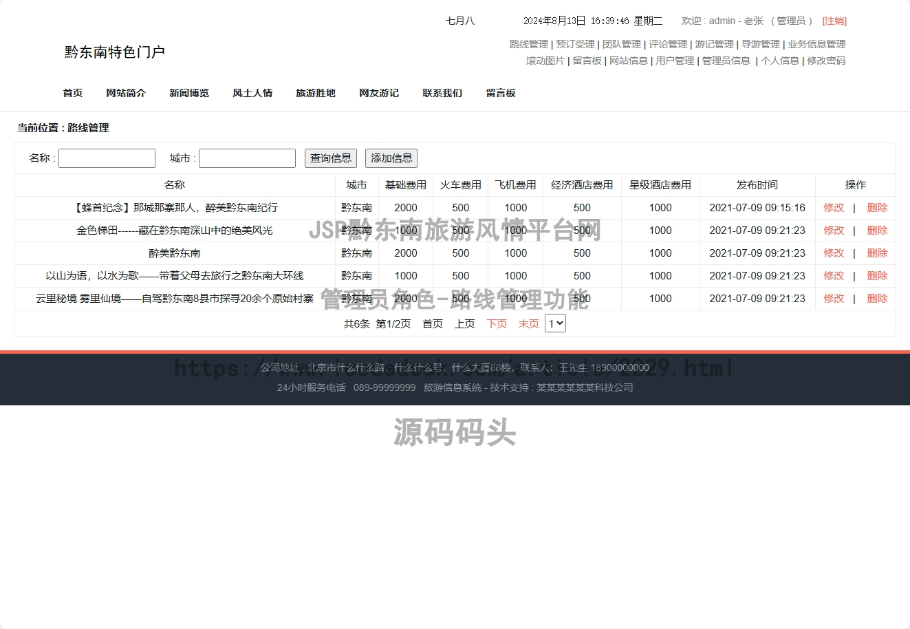Go to 路线管理 admin link

pos(529,44)
